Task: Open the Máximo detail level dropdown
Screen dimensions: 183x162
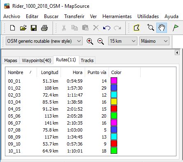Action: [154, 41]
